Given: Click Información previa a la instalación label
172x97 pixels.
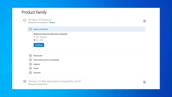Looking at the screenshot, I should (46, 60).
